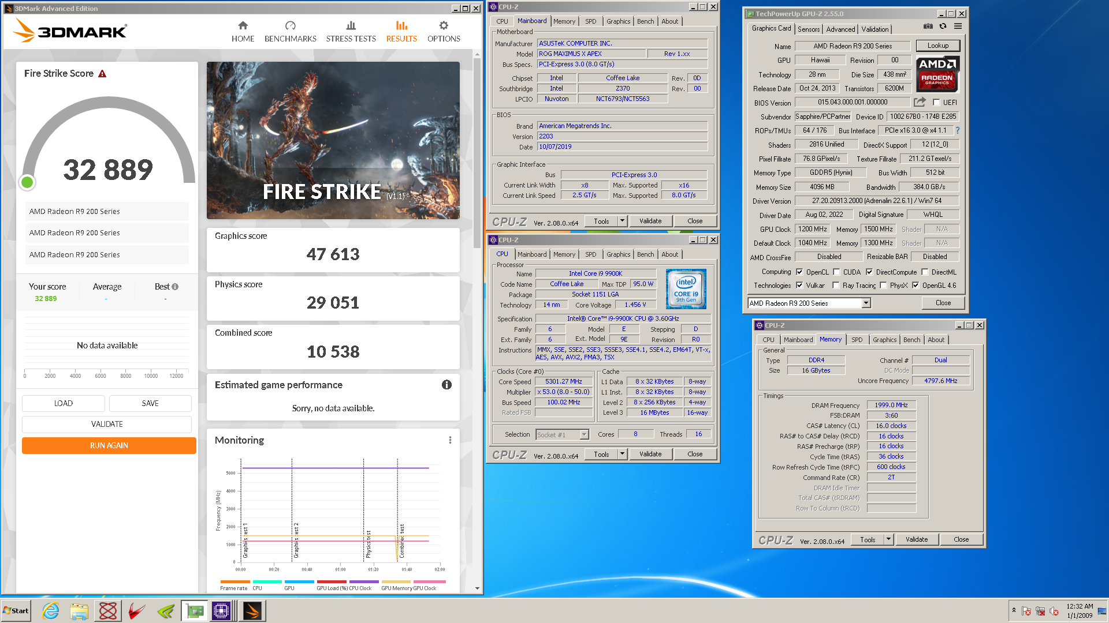Expand Tools arrow in processor CPU-Z window
Viewport: 1109px width, 623px height.
[622, 454]
